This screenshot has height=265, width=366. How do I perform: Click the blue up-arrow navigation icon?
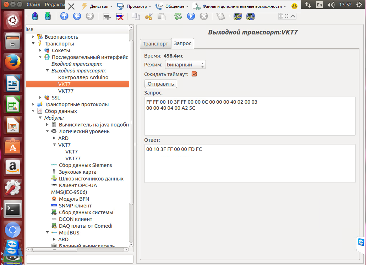point(64,16)
